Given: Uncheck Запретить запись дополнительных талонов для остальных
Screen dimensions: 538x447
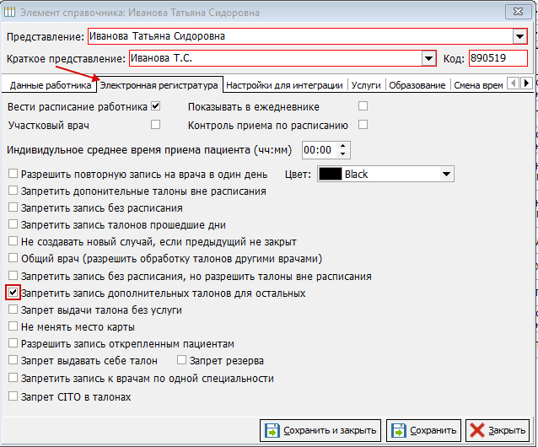Looking at the screenshot, I should pos(13,294).
